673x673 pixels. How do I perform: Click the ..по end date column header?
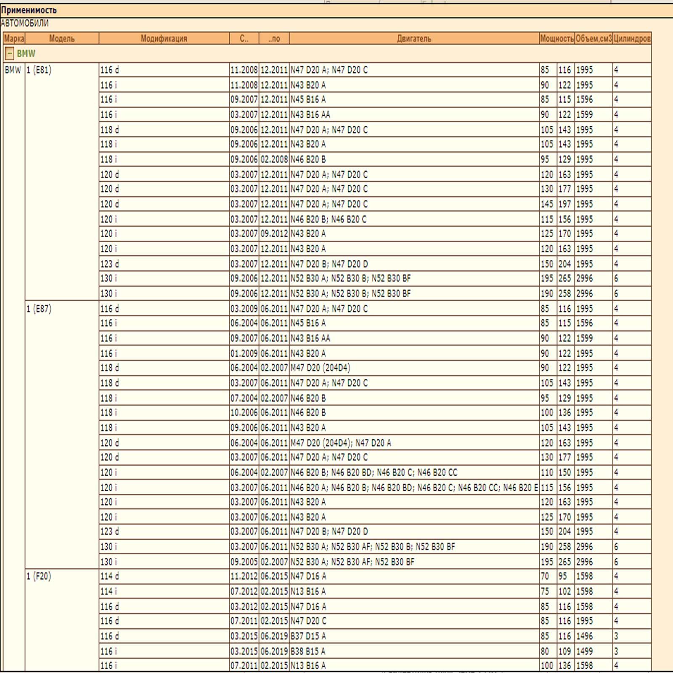click(x=274, y=39)
